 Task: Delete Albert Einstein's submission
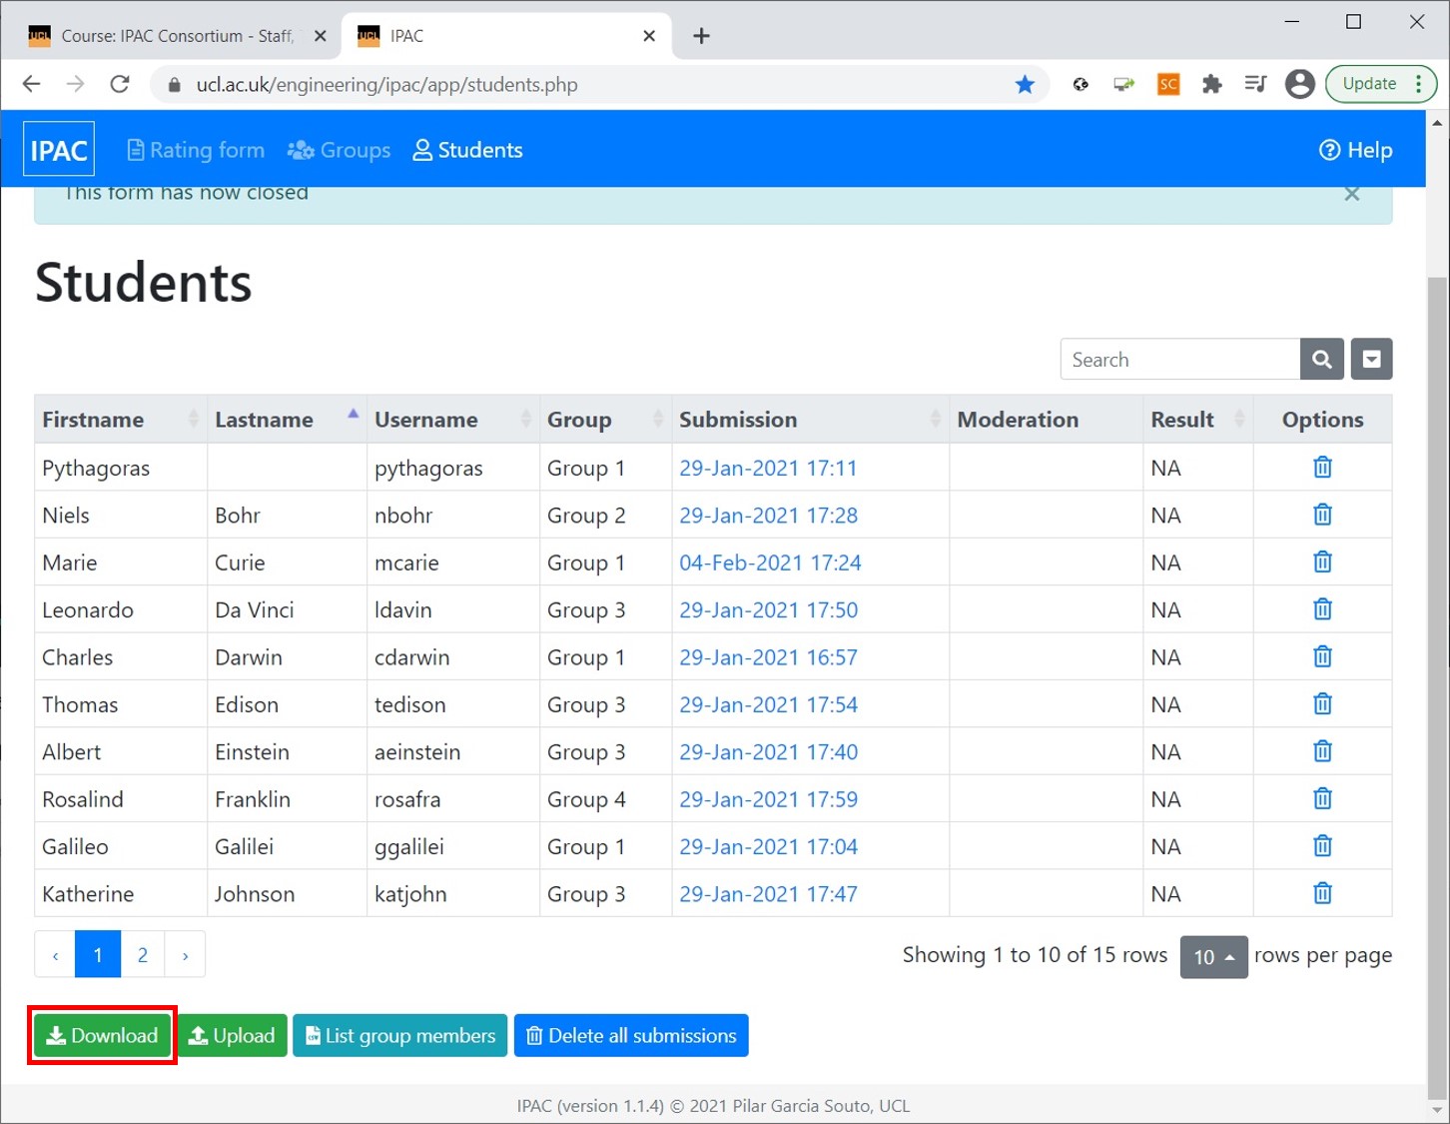(1322, 751)
